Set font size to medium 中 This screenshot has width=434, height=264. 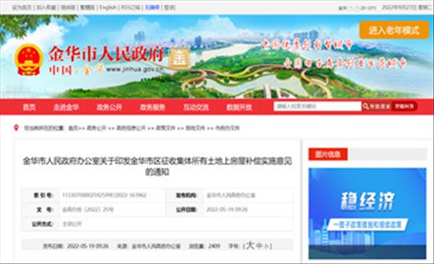click(259, 246)
